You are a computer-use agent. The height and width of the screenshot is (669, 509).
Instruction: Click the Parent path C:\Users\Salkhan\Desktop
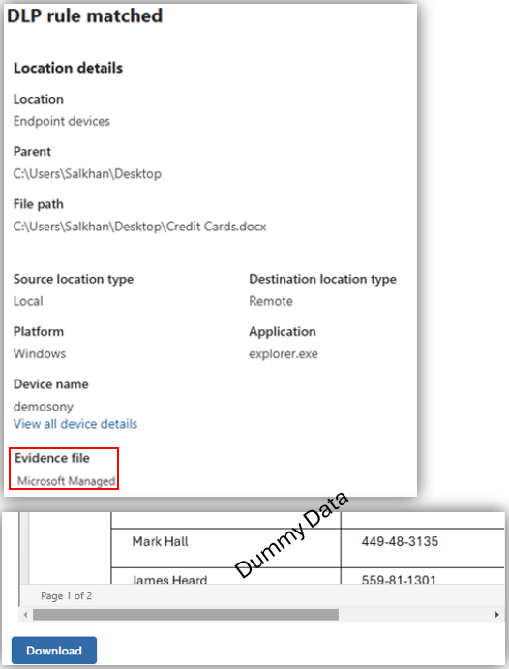coord(87,173)
